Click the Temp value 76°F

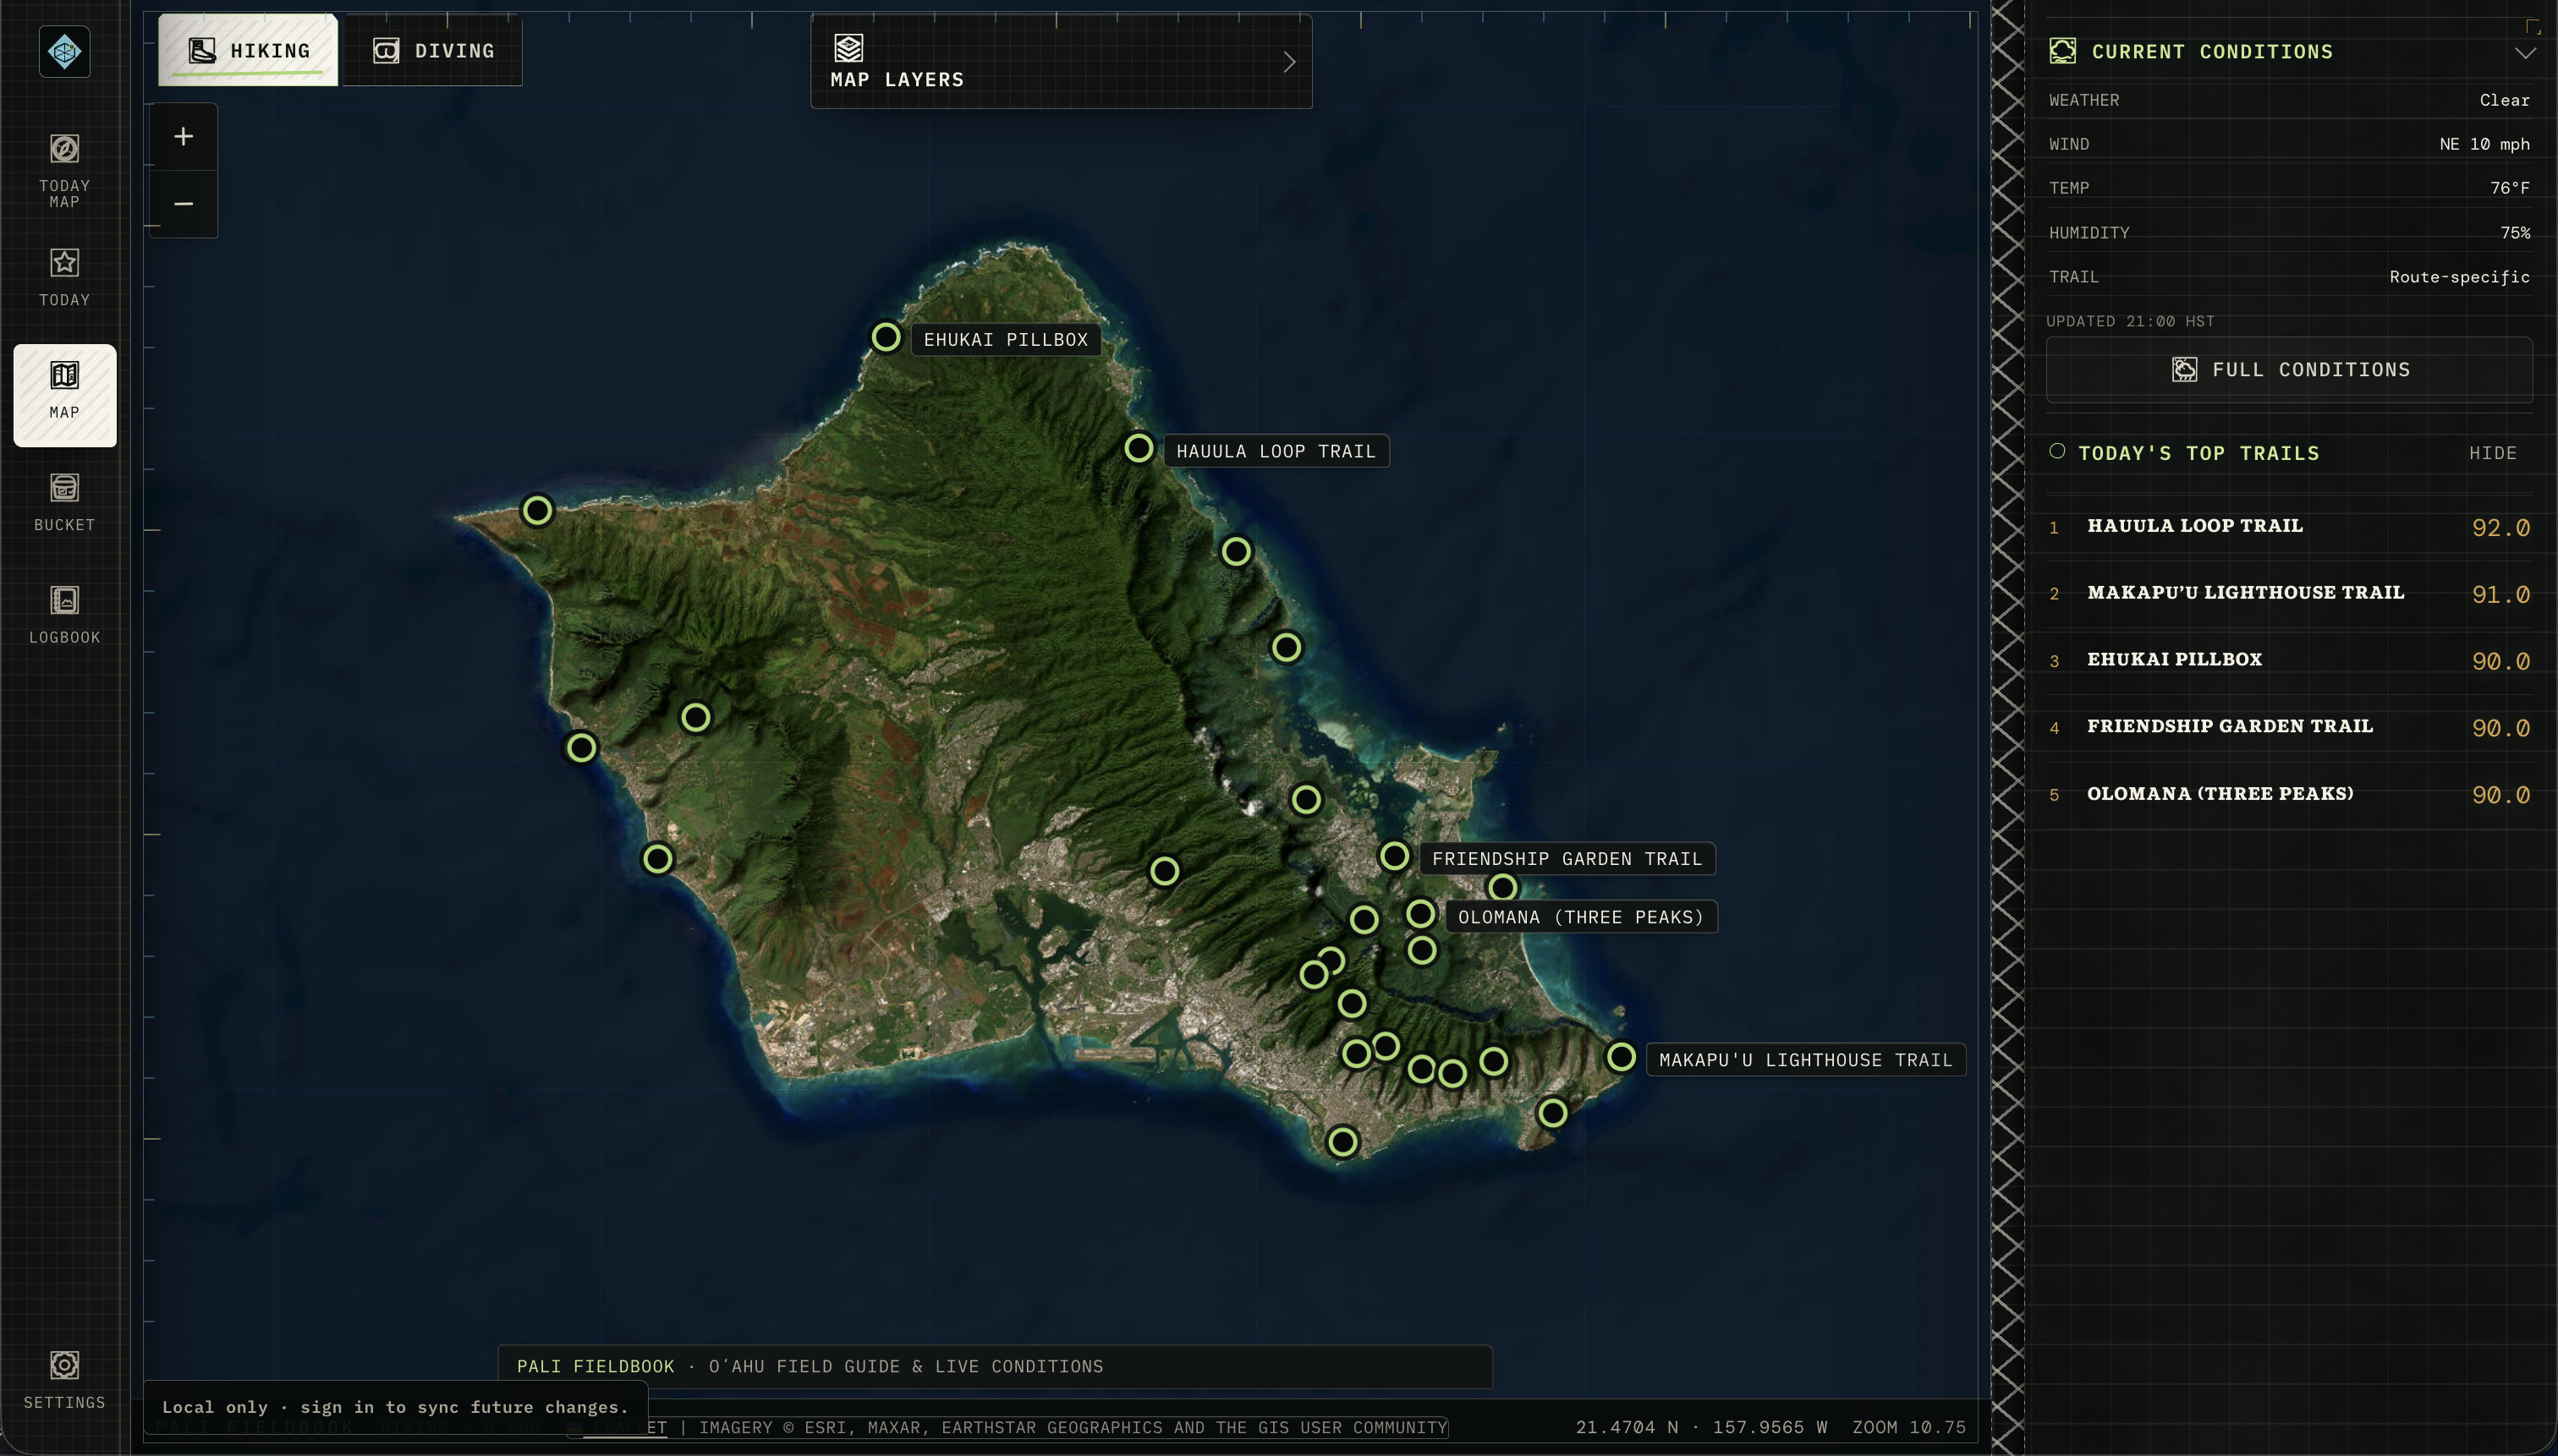tap(2510, 188)
